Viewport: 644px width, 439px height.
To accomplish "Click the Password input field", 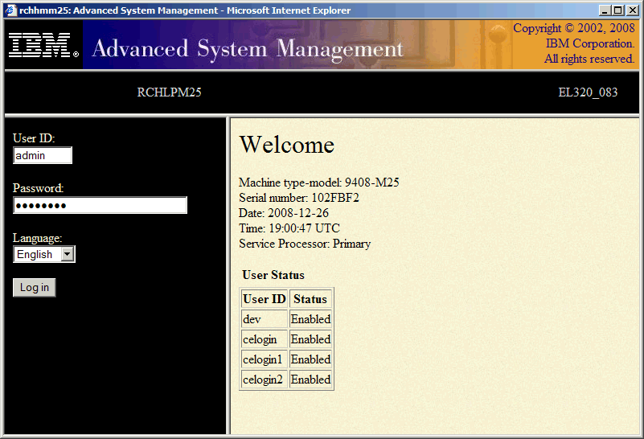I will point(100,205).
